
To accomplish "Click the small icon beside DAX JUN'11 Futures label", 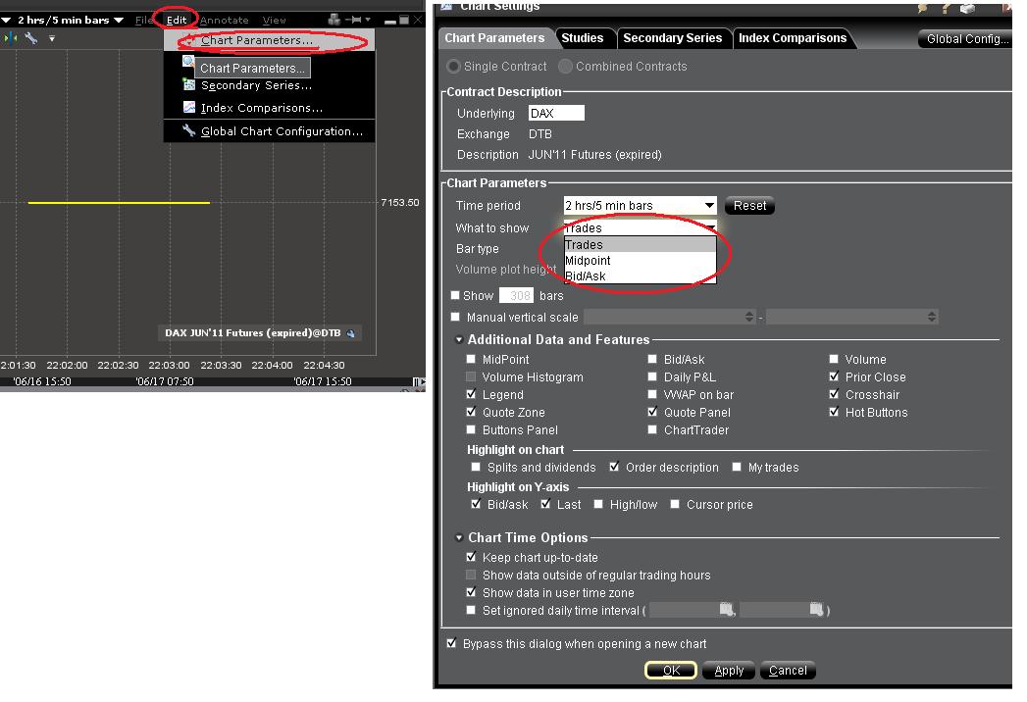I will click(x=351, y=333).
